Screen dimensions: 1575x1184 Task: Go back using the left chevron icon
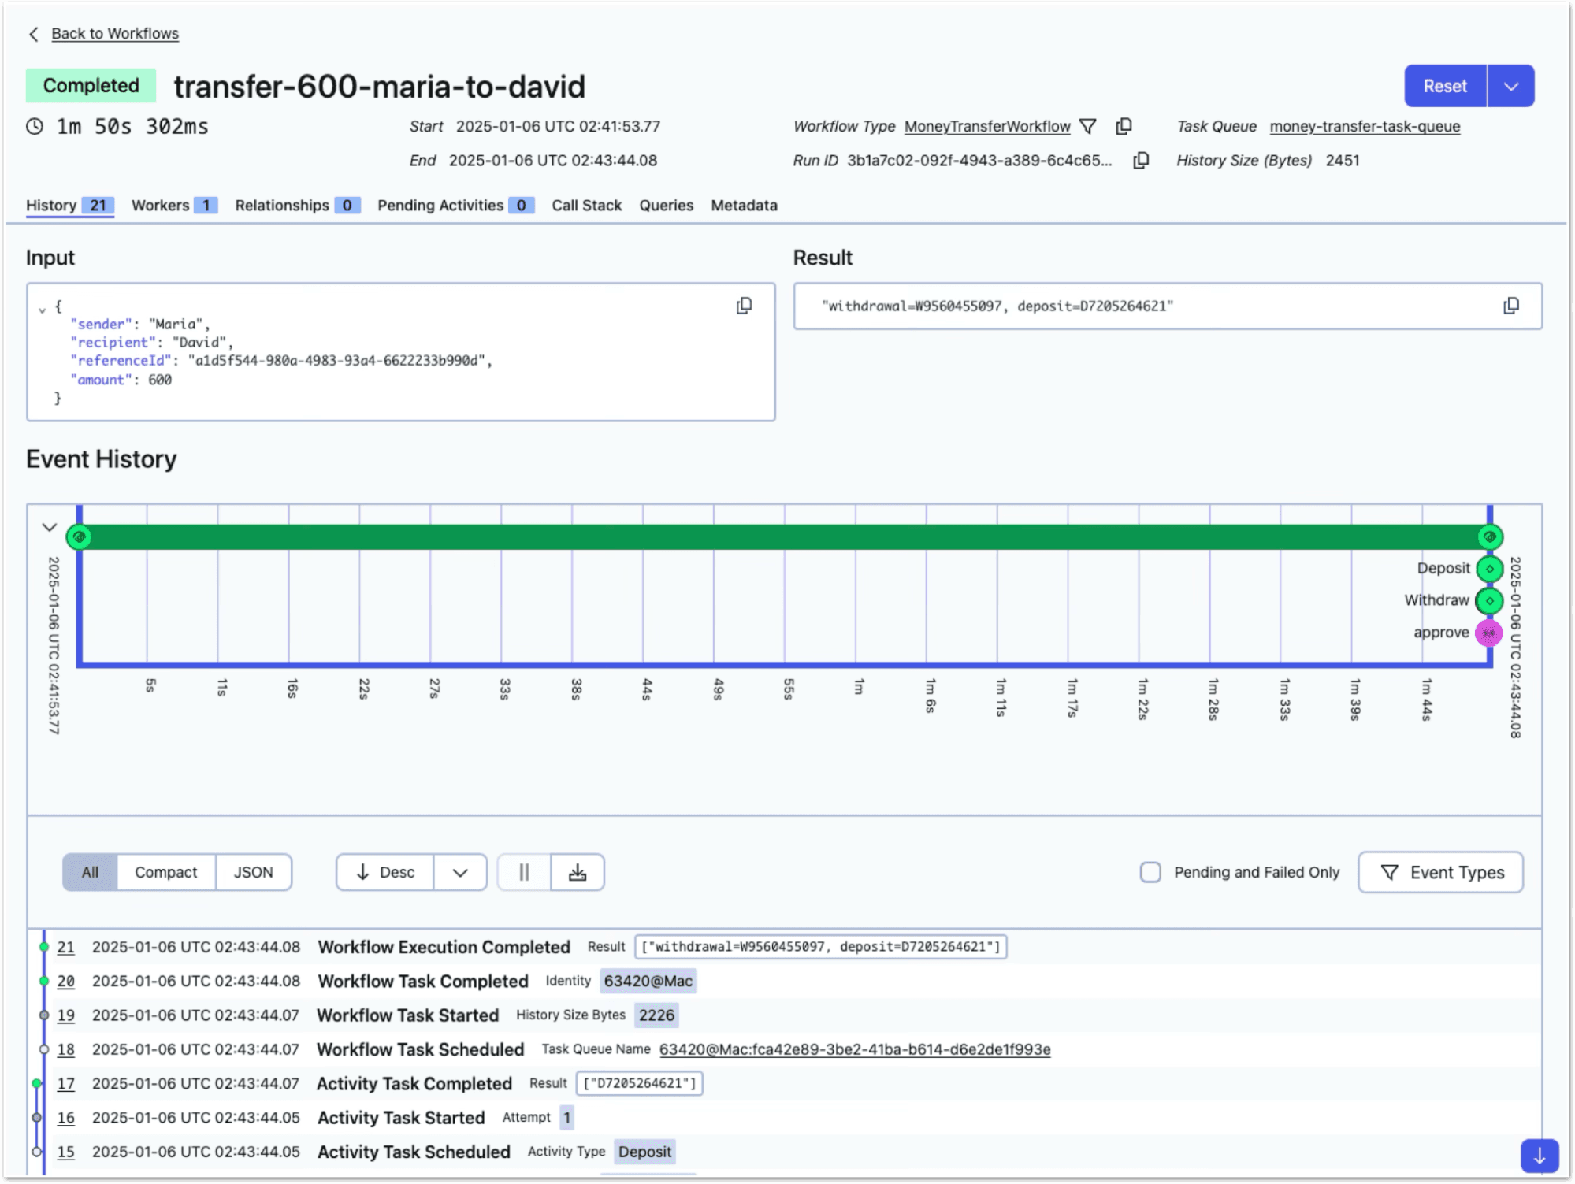(33, 34)
